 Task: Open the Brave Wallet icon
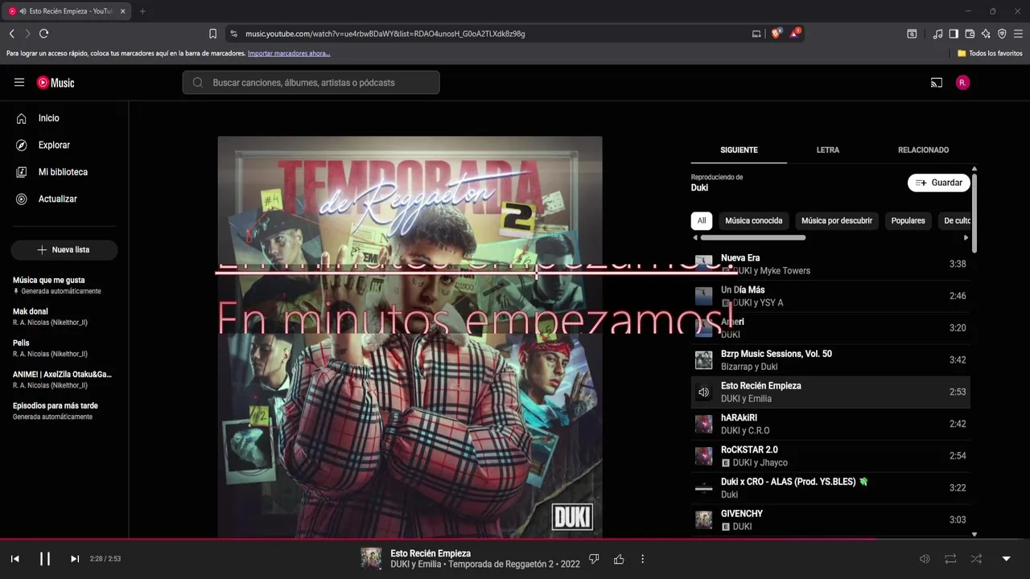coord(970,34)
